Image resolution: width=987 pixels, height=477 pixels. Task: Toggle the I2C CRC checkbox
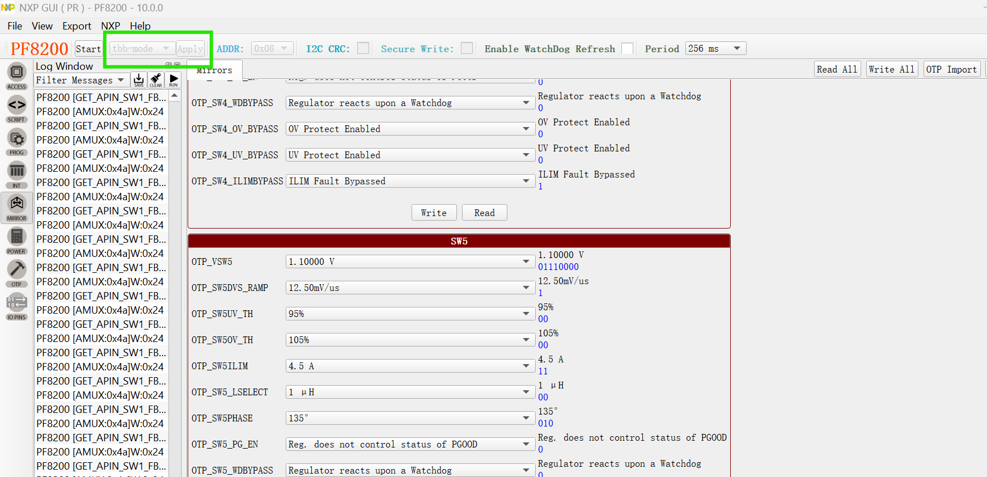(x=363, y=48)
